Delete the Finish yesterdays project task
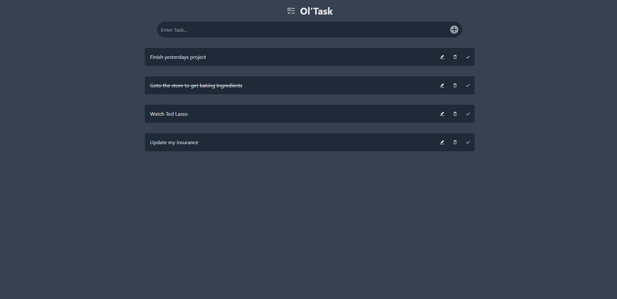This screenshot has width=617, height=299. [455, 57]
